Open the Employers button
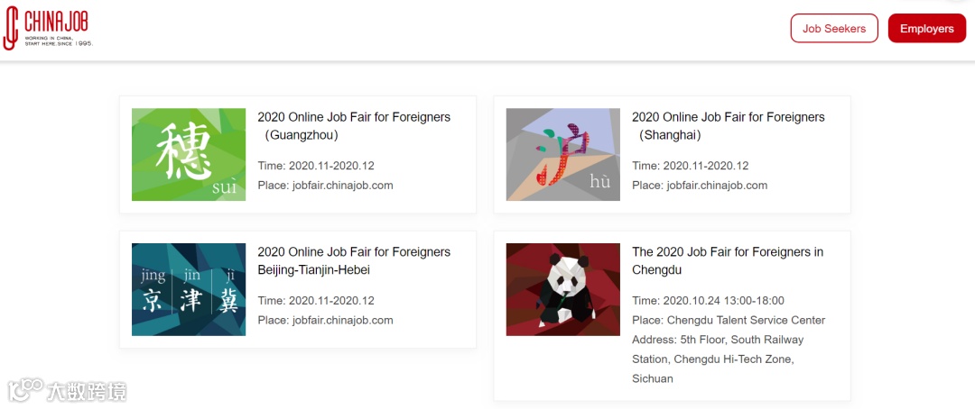Screen dimensions: 975x409 click(x=926, y=29)
